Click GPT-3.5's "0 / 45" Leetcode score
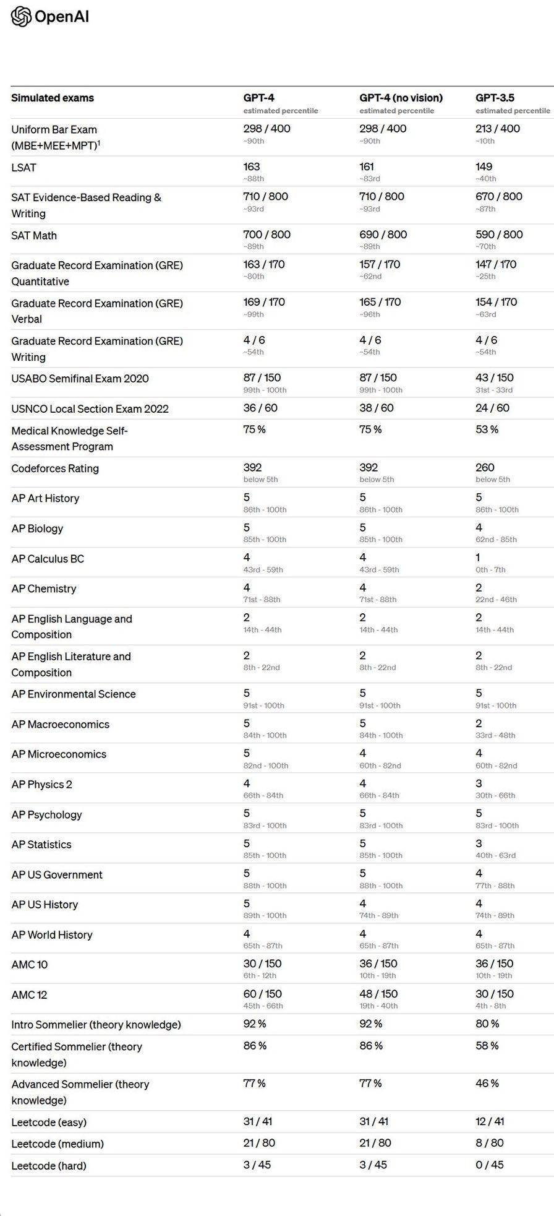554x1216 pixels. (489, 1165)
